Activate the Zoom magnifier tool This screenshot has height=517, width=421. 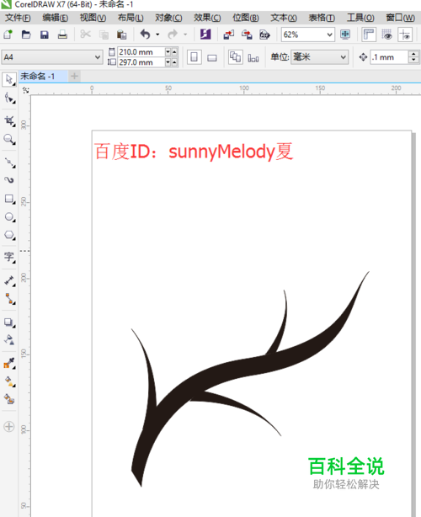tap(9, 139)
